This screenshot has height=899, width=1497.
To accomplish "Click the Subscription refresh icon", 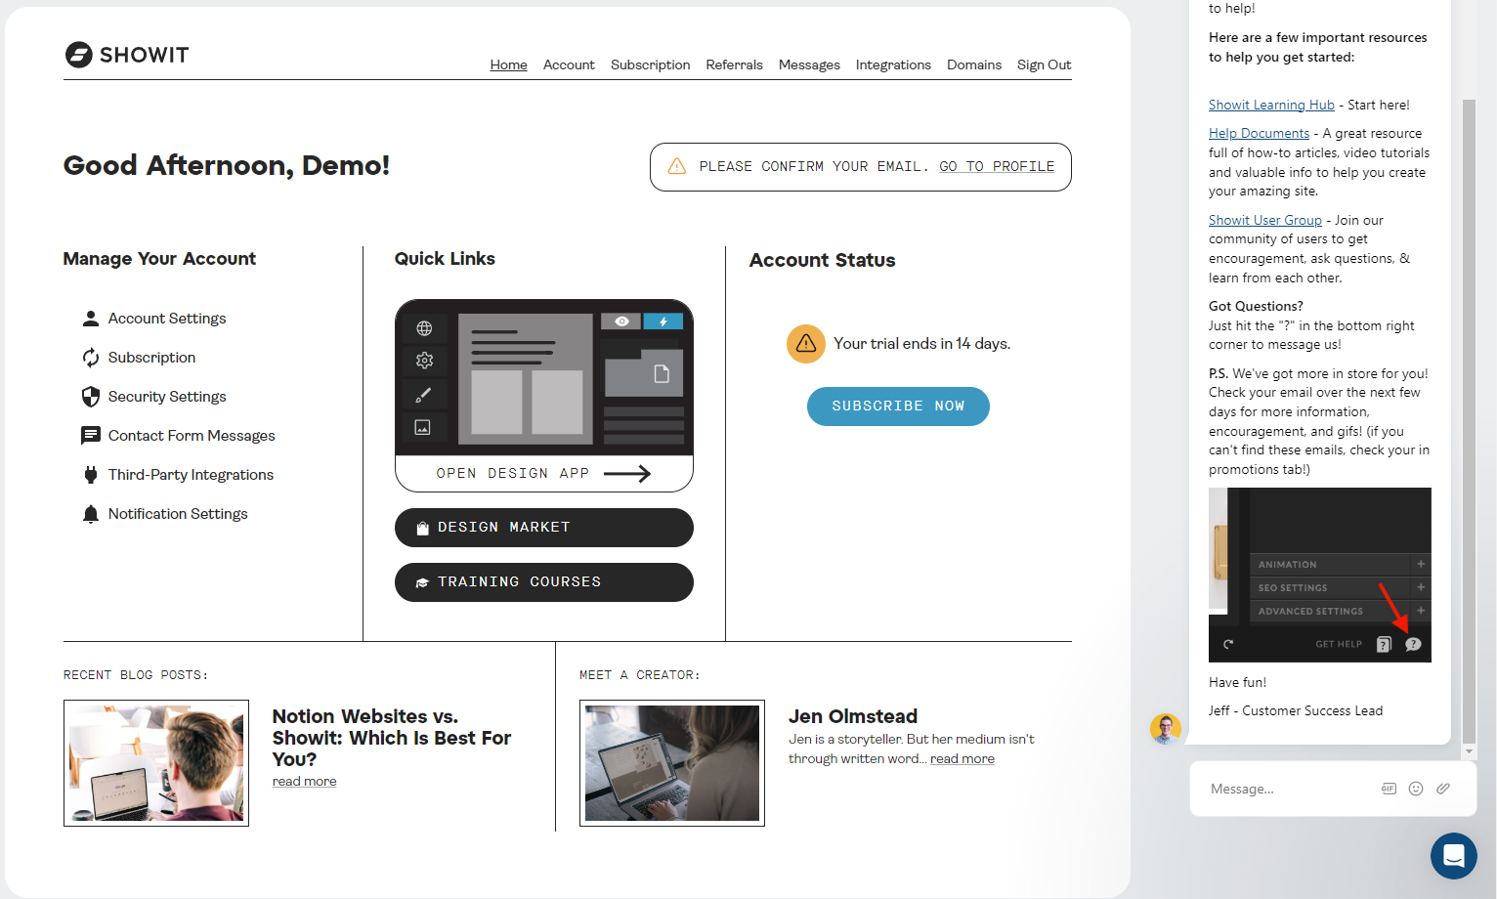I will tap(91, 358).
